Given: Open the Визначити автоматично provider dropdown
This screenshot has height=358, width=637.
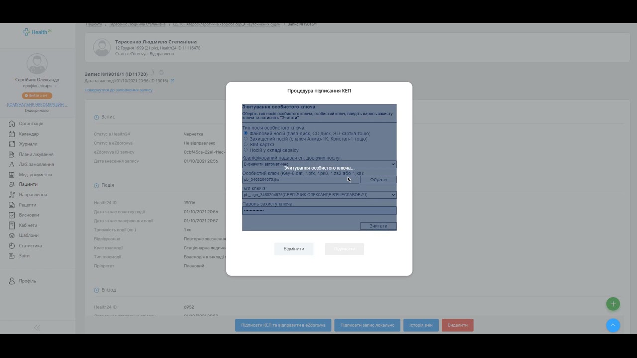Looking at the screenshot, I should pyautogui.click(x=319, y=164).
